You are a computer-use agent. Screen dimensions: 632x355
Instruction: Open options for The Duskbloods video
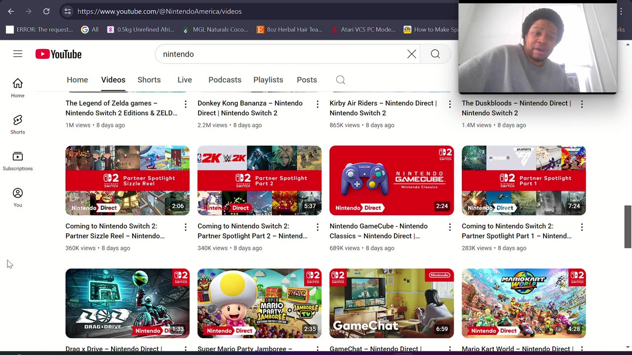[582, 104]
